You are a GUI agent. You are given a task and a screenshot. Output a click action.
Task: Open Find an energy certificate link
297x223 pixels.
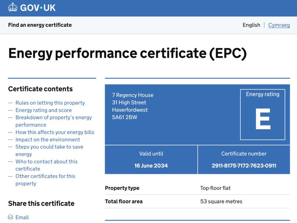[x=40, y=25]
